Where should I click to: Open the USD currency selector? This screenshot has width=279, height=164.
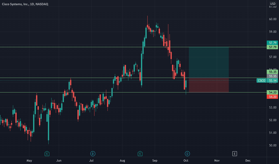[273, 4]
